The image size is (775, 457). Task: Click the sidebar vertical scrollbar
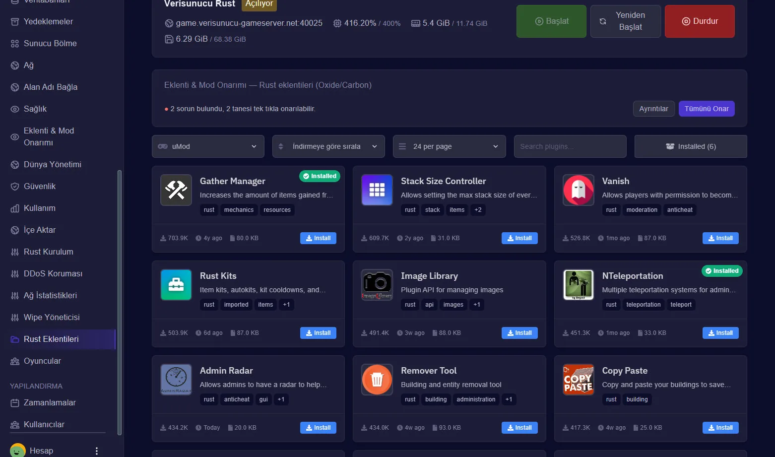click(x=119, y=303)
